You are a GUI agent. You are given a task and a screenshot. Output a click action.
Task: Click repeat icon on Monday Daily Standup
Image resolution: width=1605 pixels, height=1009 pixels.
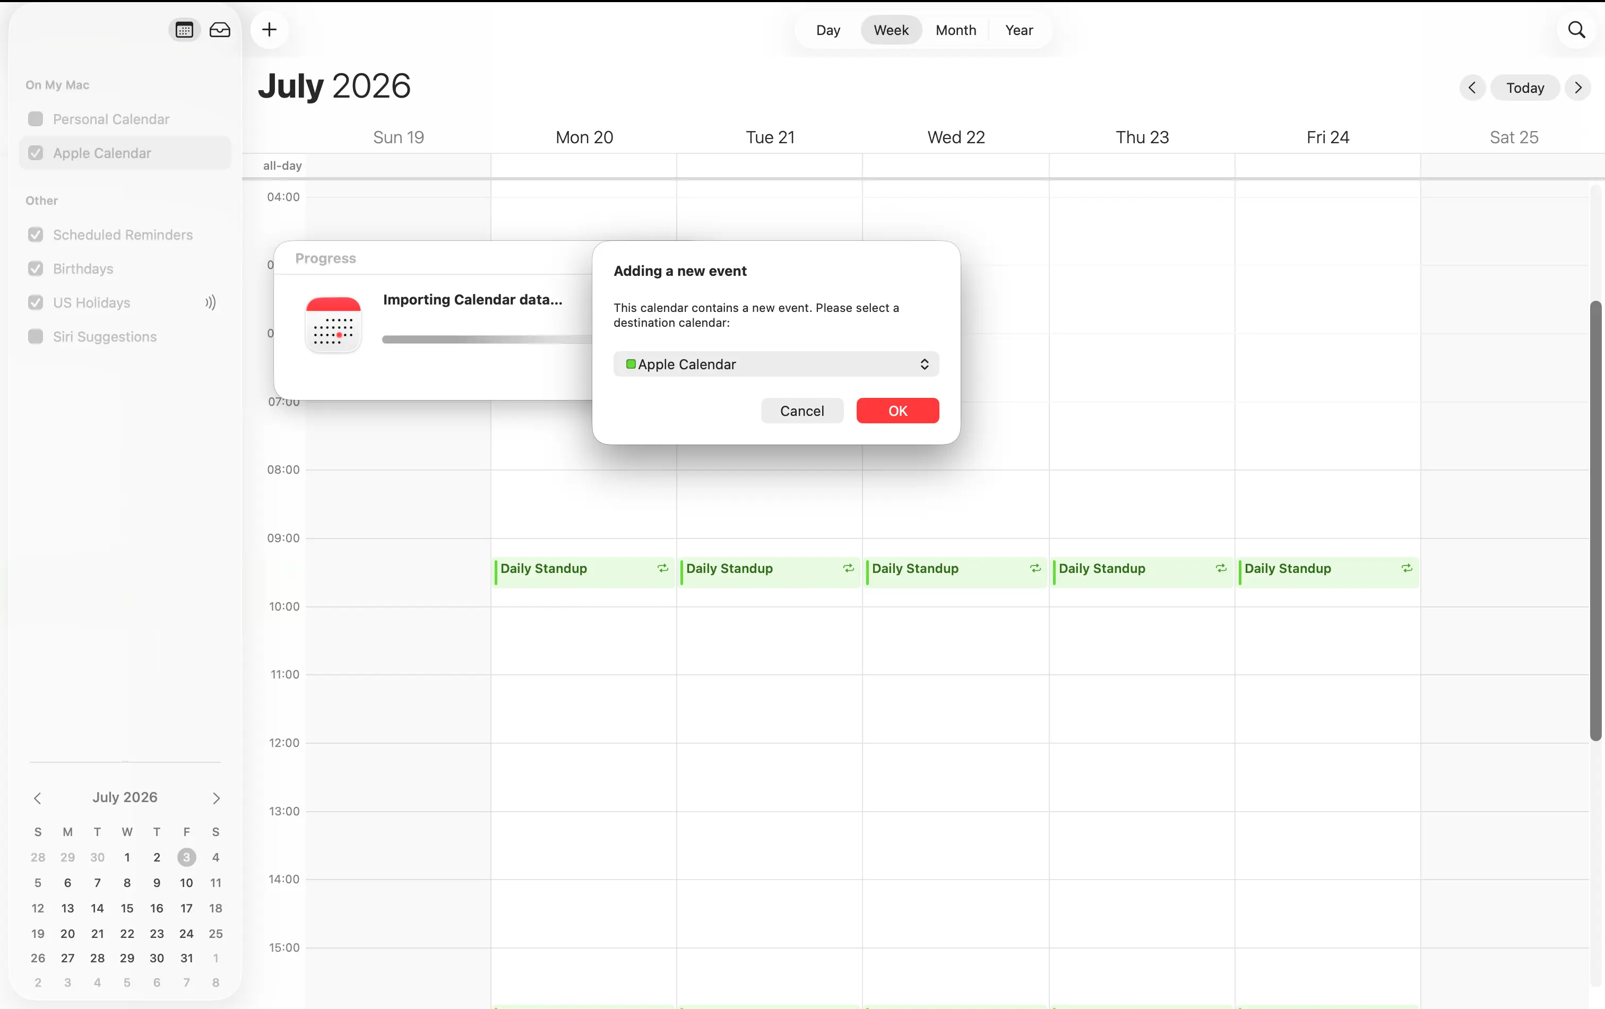click(x=662, y=568)
